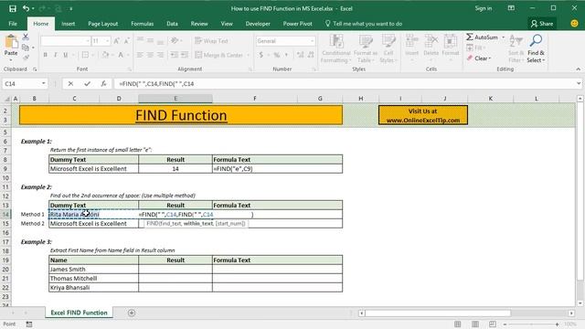The image size is (585, 329).
Task: Click the Font Color letter A icon
Action: click(x=121, y=55)
